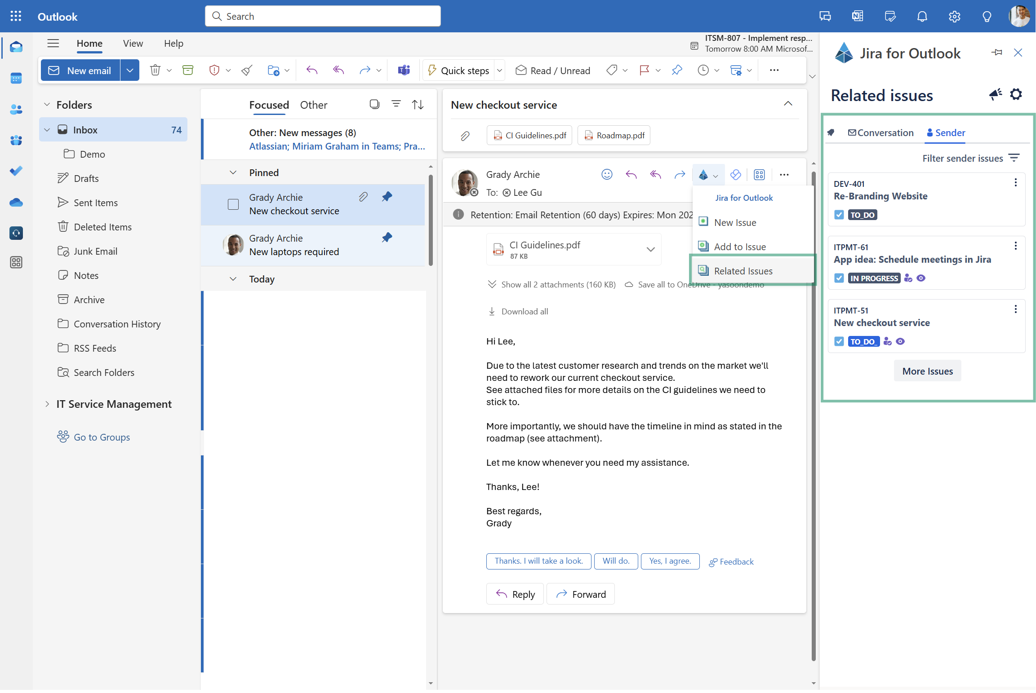Tick the checkbox beside New checkout service email
The width and height of the screenshot is (1036, 693).
click(233, 204)
